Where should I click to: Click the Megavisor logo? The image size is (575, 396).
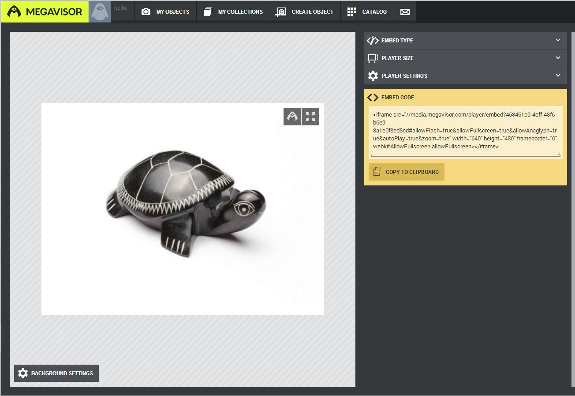coord(45,11)
